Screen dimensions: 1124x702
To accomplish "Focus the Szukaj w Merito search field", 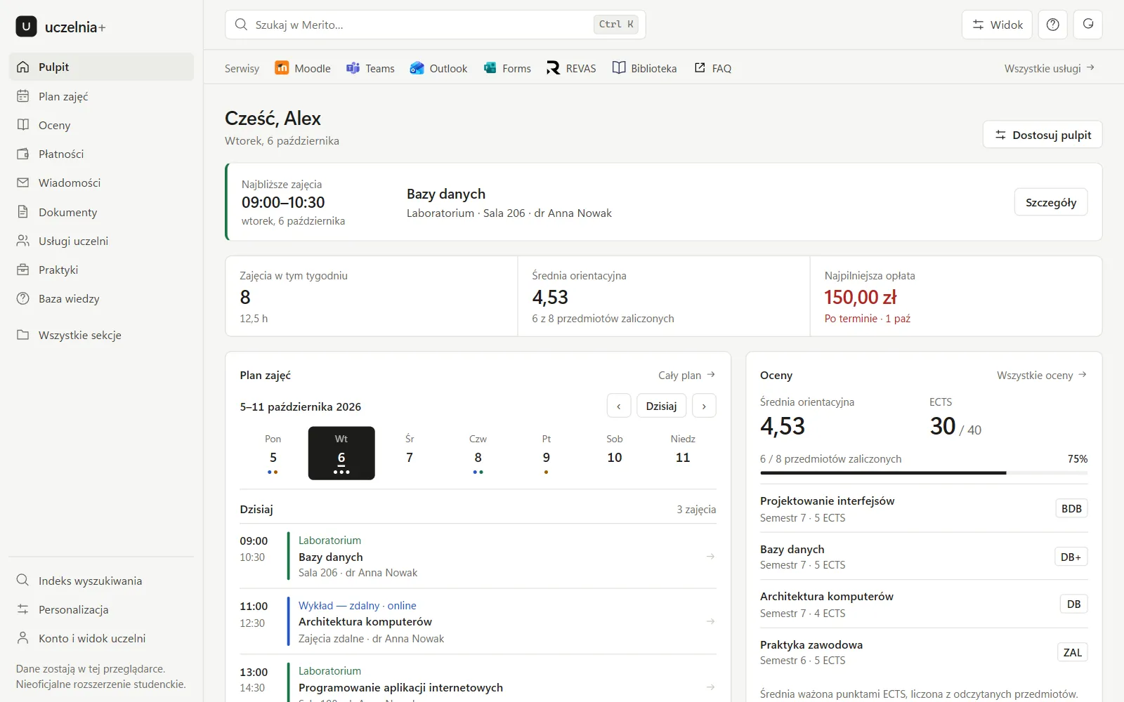I will click(x=435, y=25).
